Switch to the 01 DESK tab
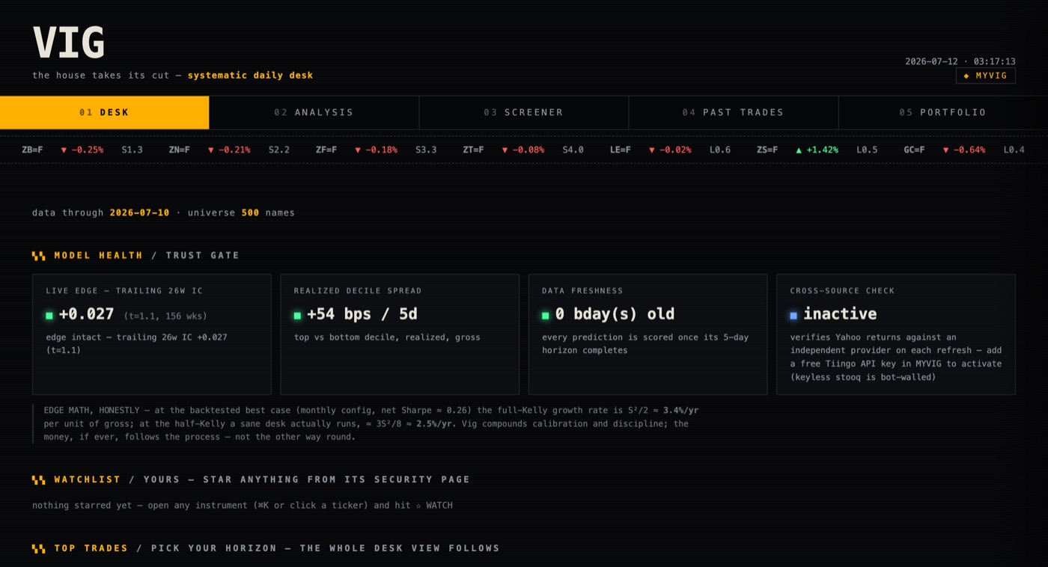 pos(105,112)
